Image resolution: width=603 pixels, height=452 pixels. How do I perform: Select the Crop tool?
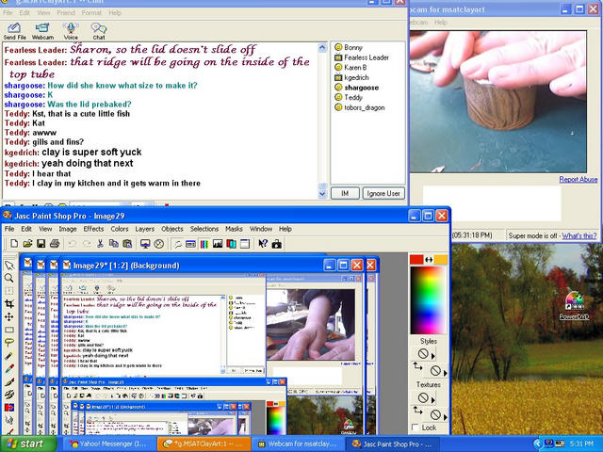9,303
